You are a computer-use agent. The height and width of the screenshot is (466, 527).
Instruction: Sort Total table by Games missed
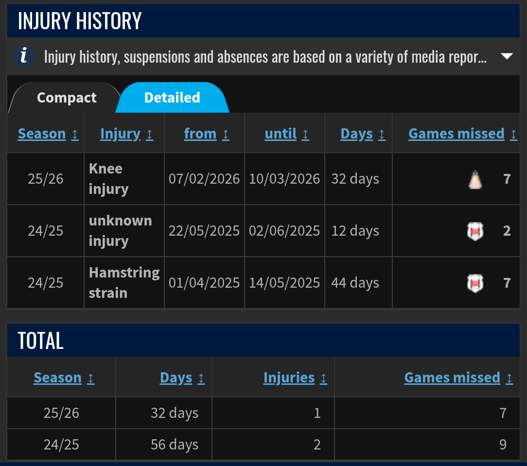click(x=452, y=378)
